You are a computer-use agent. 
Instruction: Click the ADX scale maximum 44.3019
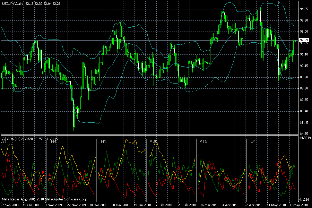[305, 138]
